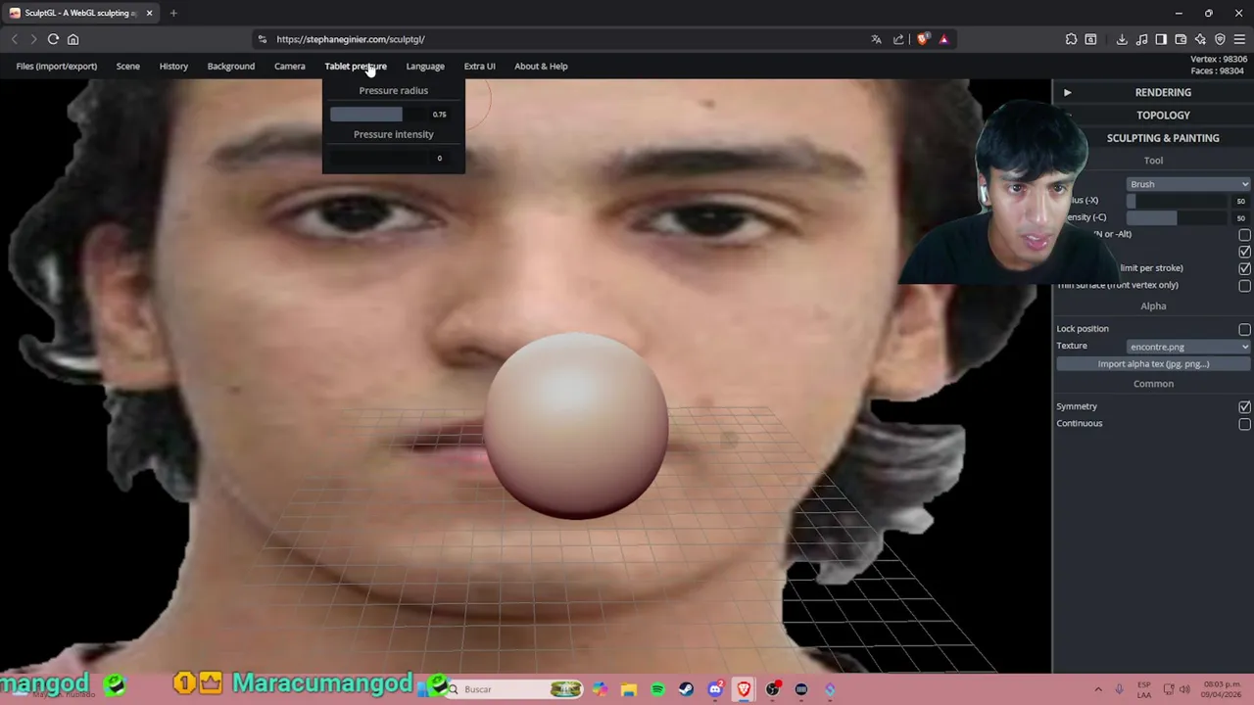Click the ESP LAA language indicator
Image resolution: width=1254 pixels, height=705 pixels.
1144,689
